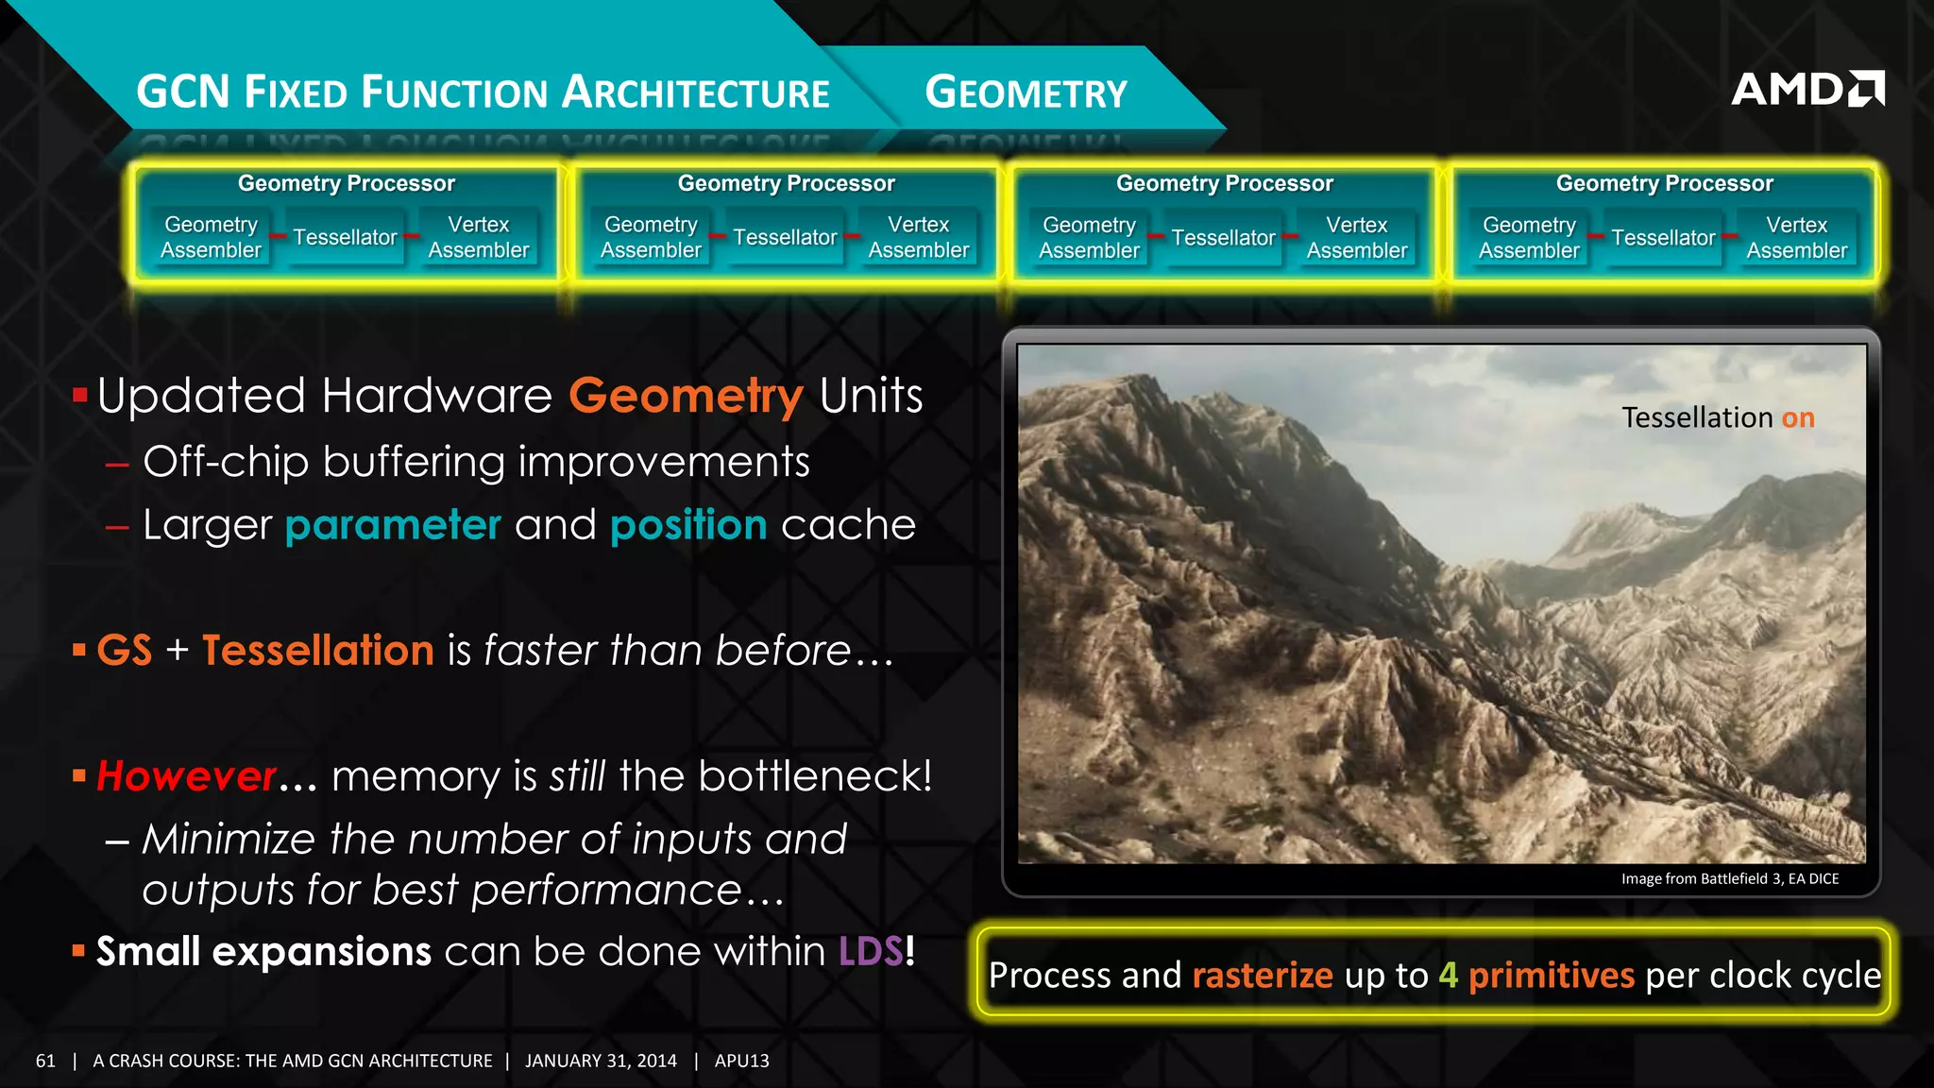
Task: Click the teal word parameter
Action: [x=393, y=525]
